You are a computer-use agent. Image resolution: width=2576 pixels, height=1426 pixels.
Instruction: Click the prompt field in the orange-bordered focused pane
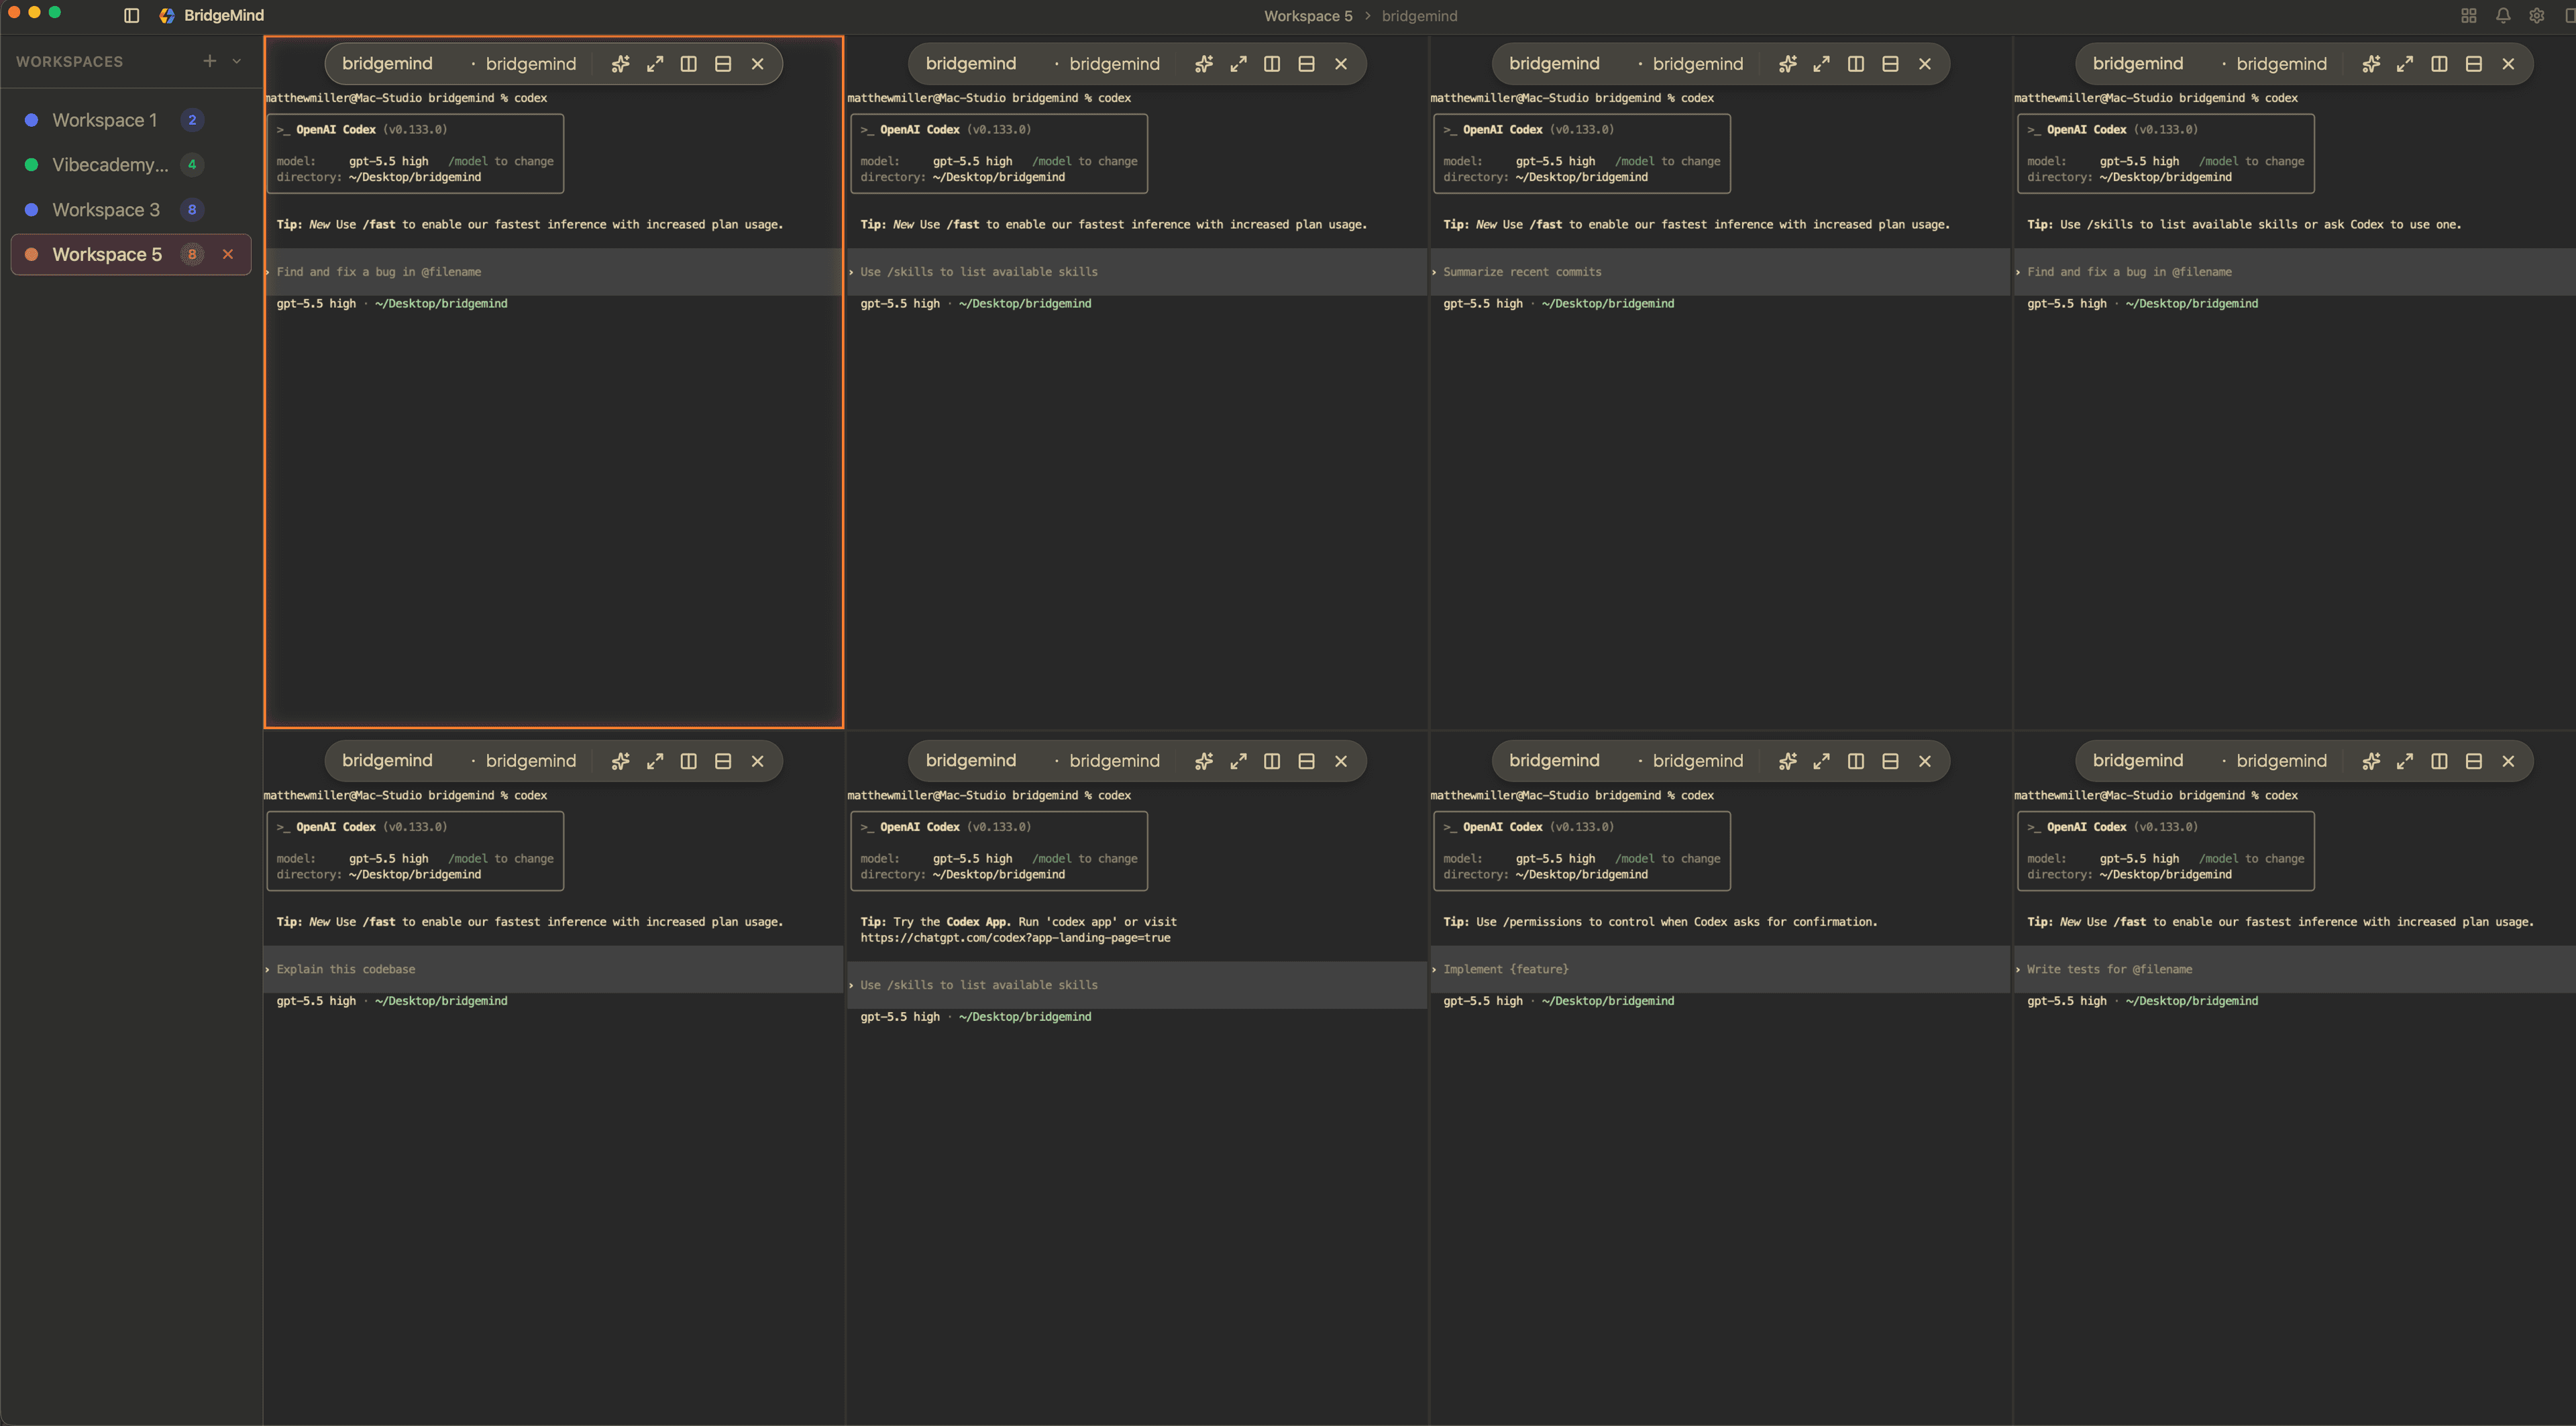pos(553,272)
